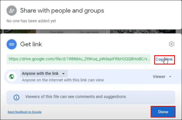Click the blue chain link icon
The height and width of the screenshot is (120, 182).
click(12, 44)
